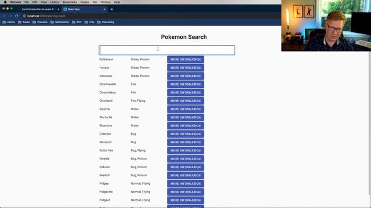The width and height of the screenshot is (371, 208).
Task: Click the page's vertical scrollbar
Action: tap(370, 122)
